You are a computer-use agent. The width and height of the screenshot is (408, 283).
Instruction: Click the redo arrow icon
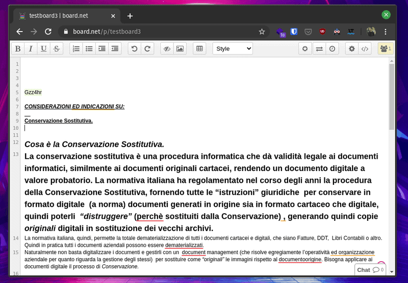point(147,49)
